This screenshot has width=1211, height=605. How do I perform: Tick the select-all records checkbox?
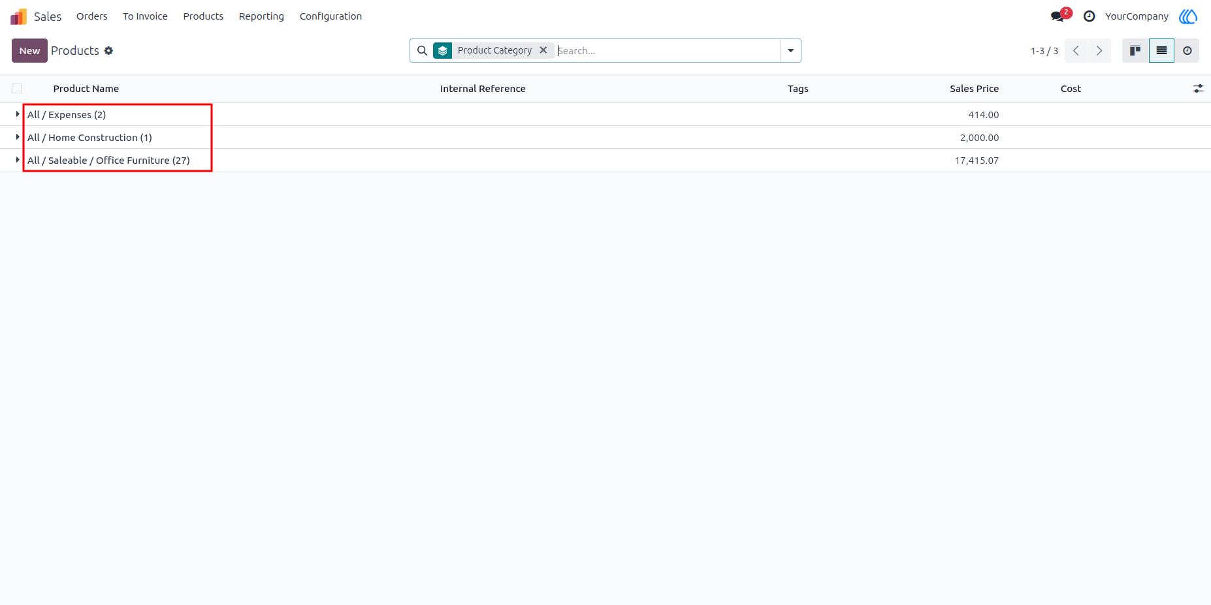[17, 89]
